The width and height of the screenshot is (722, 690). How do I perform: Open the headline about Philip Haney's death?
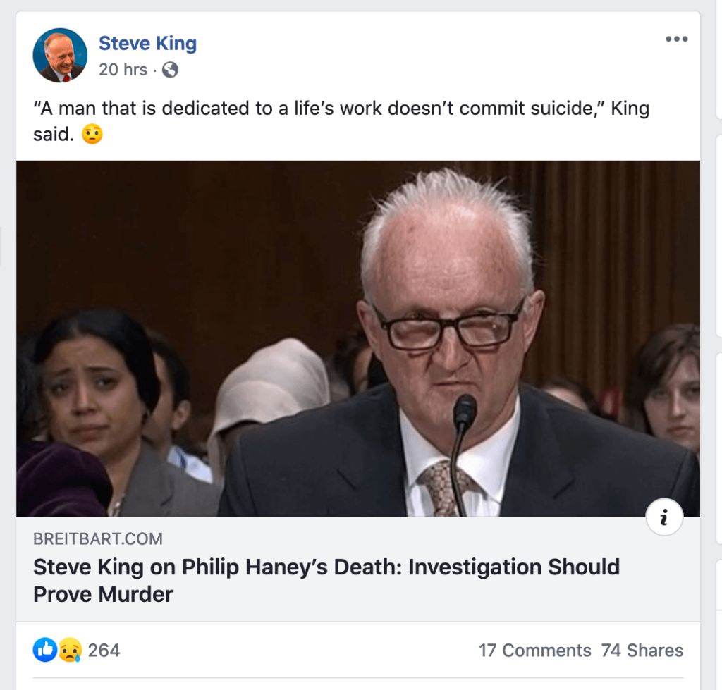pyautogui.click(x=326, y=567)
